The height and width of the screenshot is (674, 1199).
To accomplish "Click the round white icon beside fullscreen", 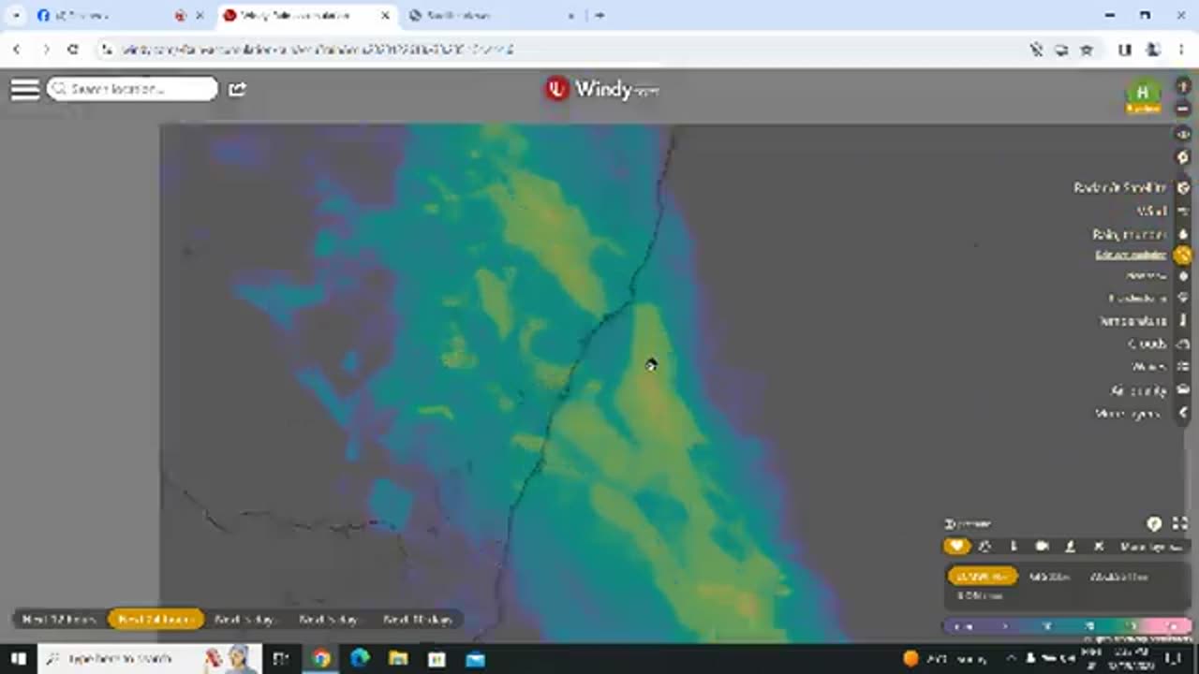I will point(1154,524).
